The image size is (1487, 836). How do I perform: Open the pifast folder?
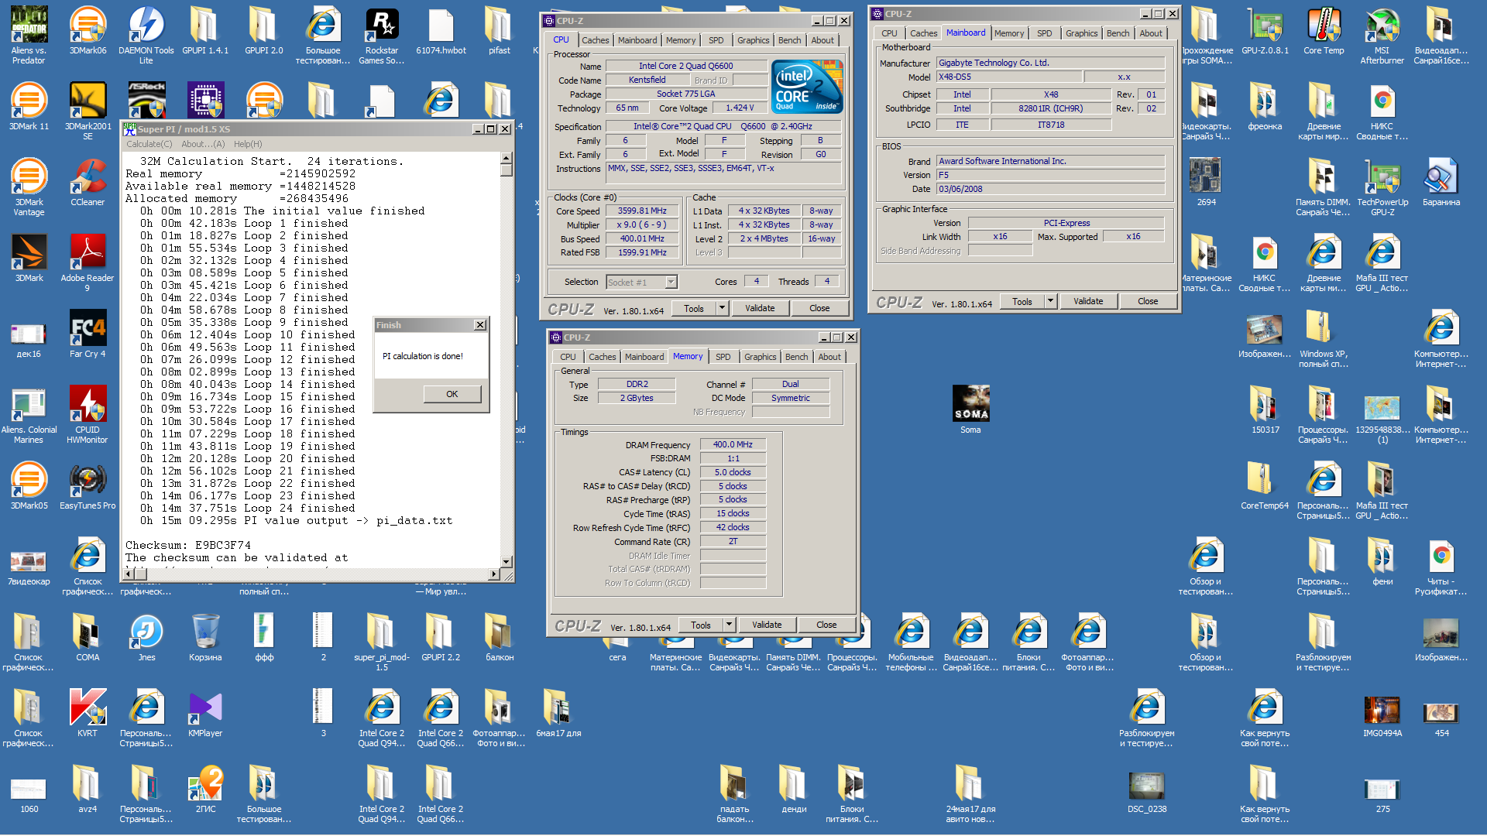click(500, 27)
